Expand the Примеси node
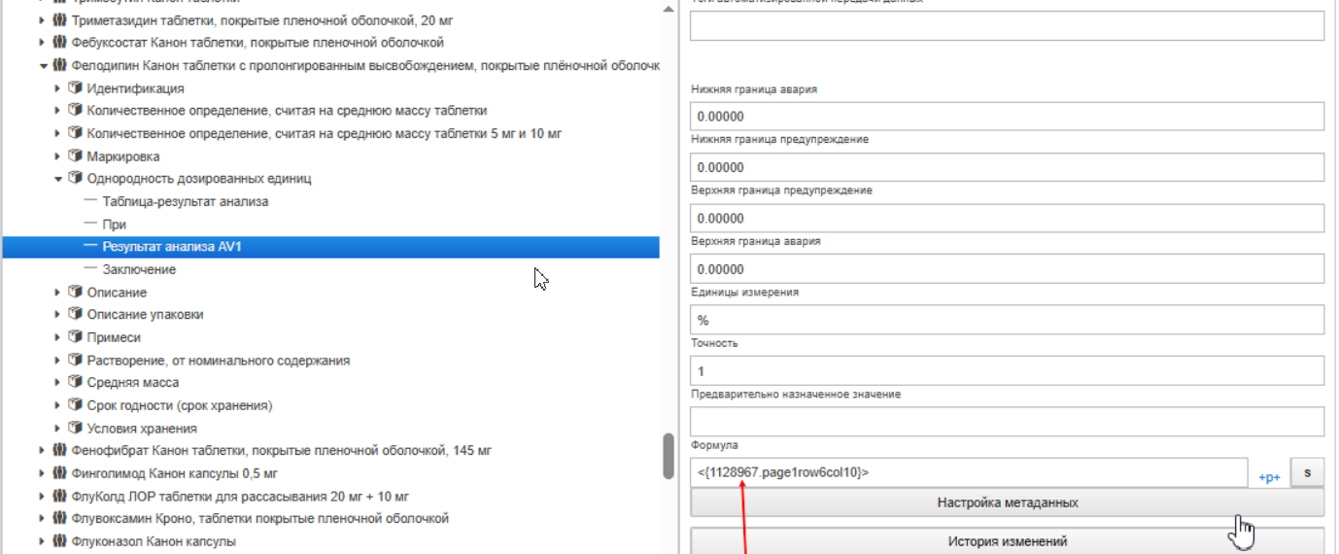This screenshot has height=554, width=1339. pyautogui.click(x=58, y=337)
